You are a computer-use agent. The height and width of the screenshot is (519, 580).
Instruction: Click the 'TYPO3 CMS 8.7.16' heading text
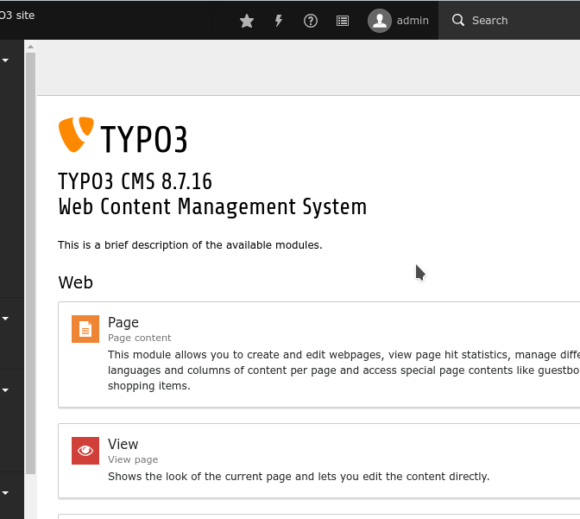click(x=135, y=181)
